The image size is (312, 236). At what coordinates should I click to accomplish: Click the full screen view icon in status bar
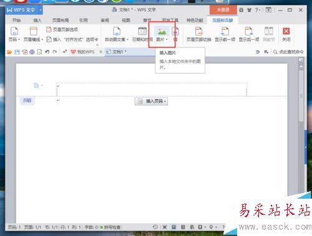pyautogui.click(x=165, y=227)
